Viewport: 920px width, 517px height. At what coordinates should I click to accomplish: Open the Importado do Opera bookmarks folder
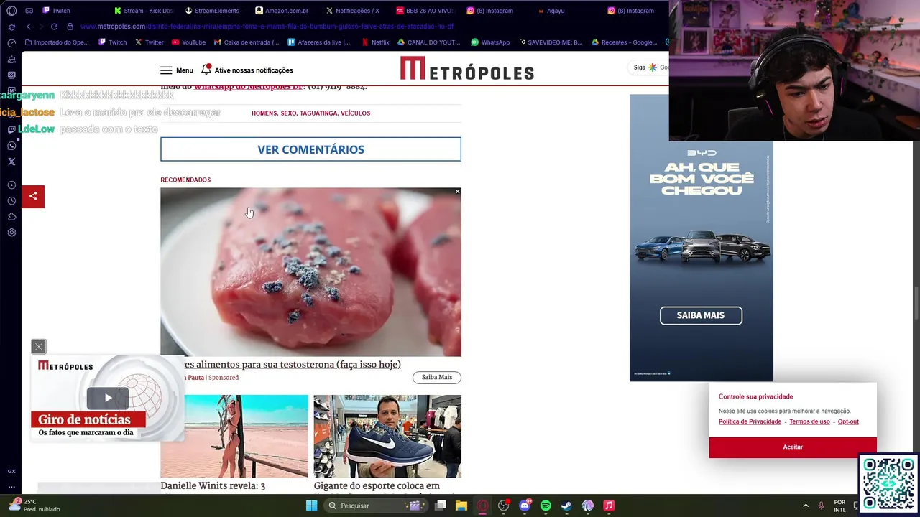point(57,42)
